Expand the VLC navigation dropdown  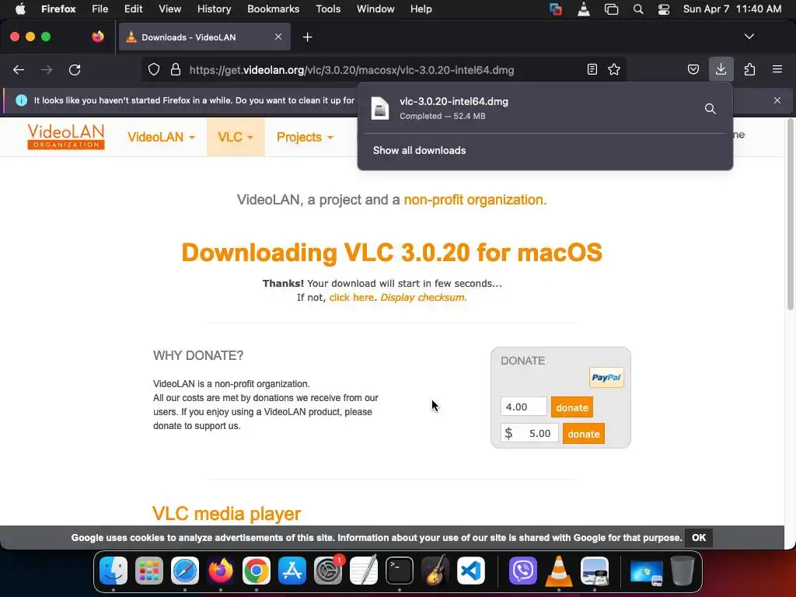236,137
